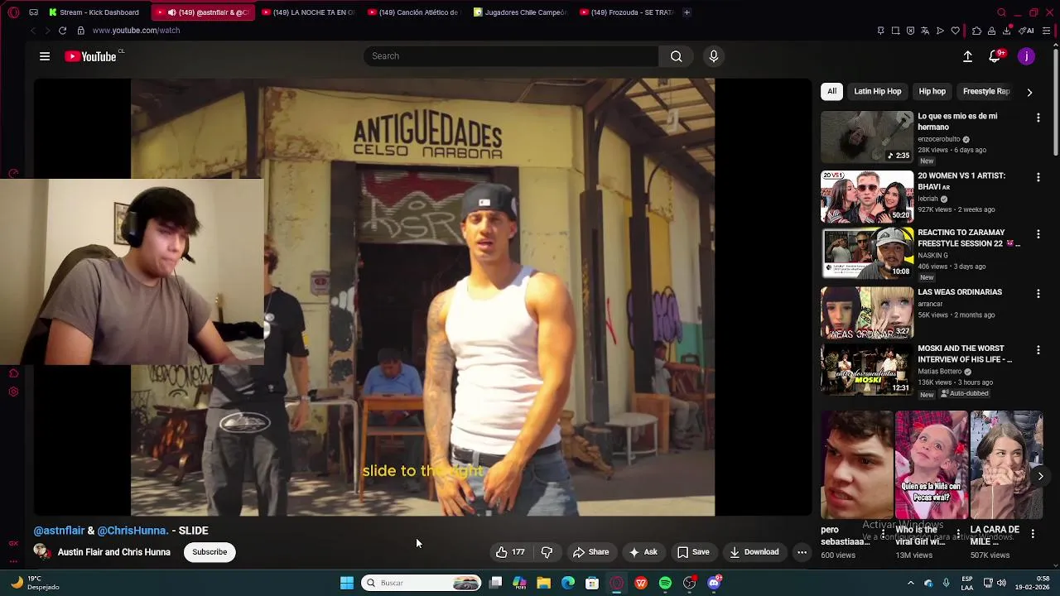Like the video with thumbs up
This screenshot has height=596, width=1060.
click(510, 552)
